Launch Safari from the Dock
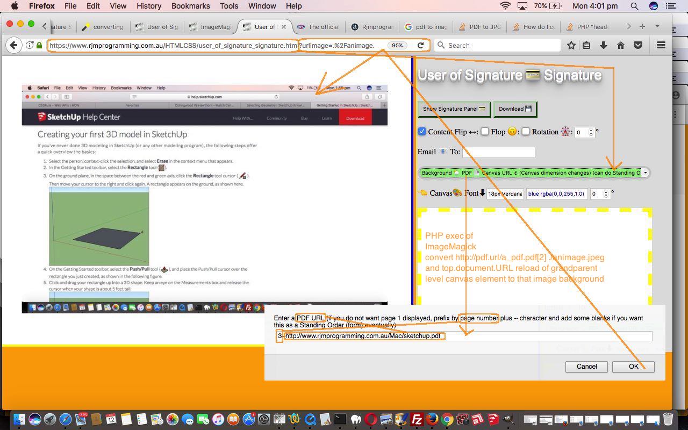This screenshot has height=430, width=688. [x=66, y=419]
